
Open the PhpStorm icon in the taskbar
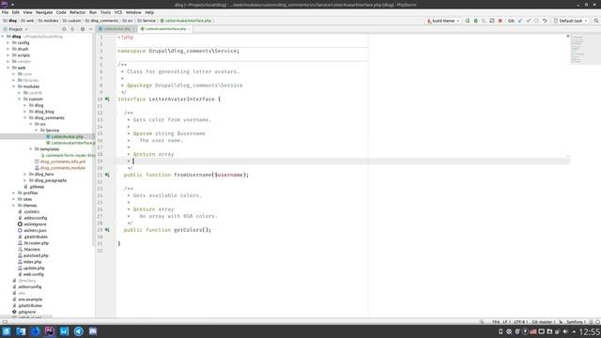pyautogui.click(x=50, y=331)
